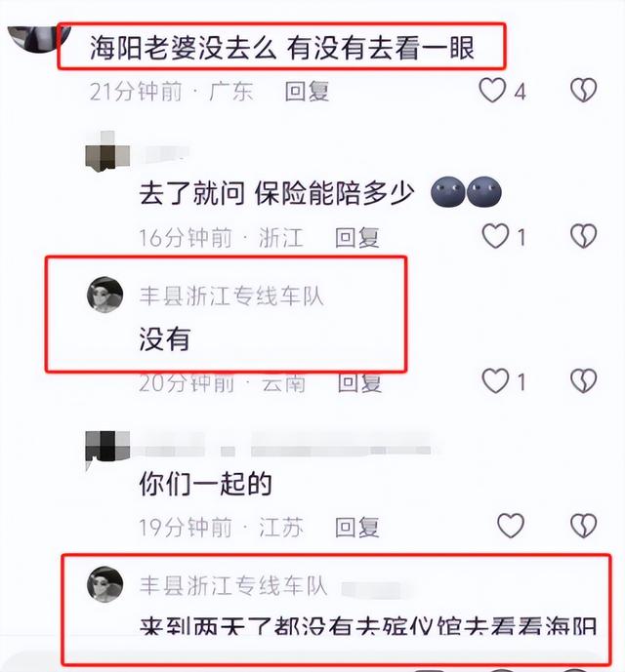Screen dimensions: 625x672
Task: Dislike the 云南 reply saying 没有
Action: pos(583,381)
